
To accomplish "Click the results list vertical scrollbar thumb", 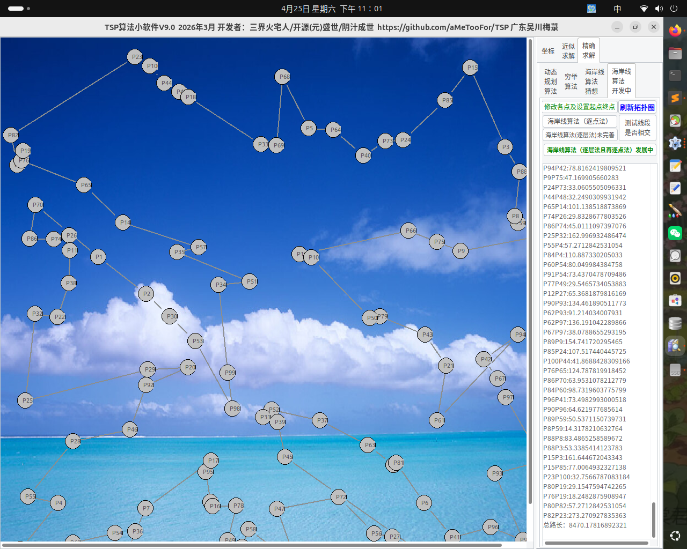I will click(653, 519).
